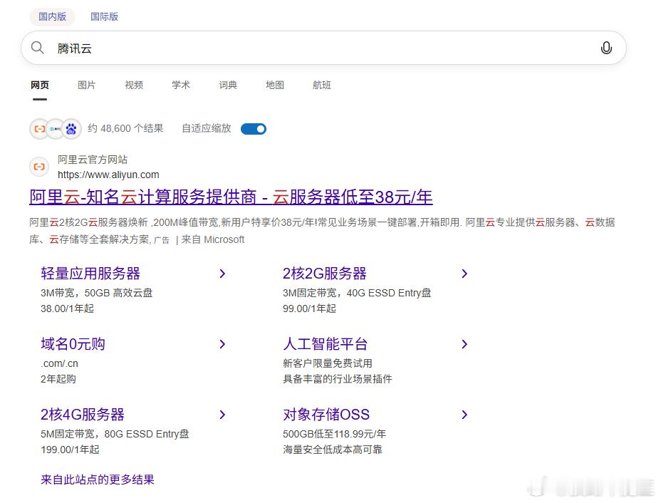The height and width of the screenshot is (503, 661).
Task: Click the 来自 Microsoft ad attribution text
Action: pos(213,239)
